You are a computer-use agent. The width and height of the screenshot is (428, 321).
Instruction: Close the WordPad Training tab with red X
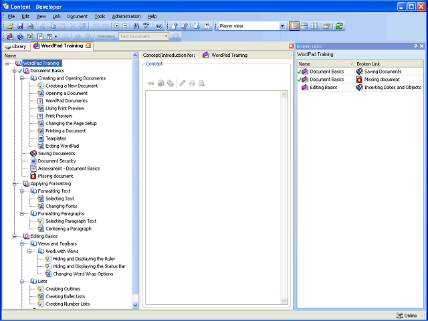click(88, 46)
